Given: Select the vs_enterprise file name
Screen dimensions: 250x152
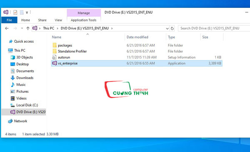Looking at the screenshot, I should point(68,63).
